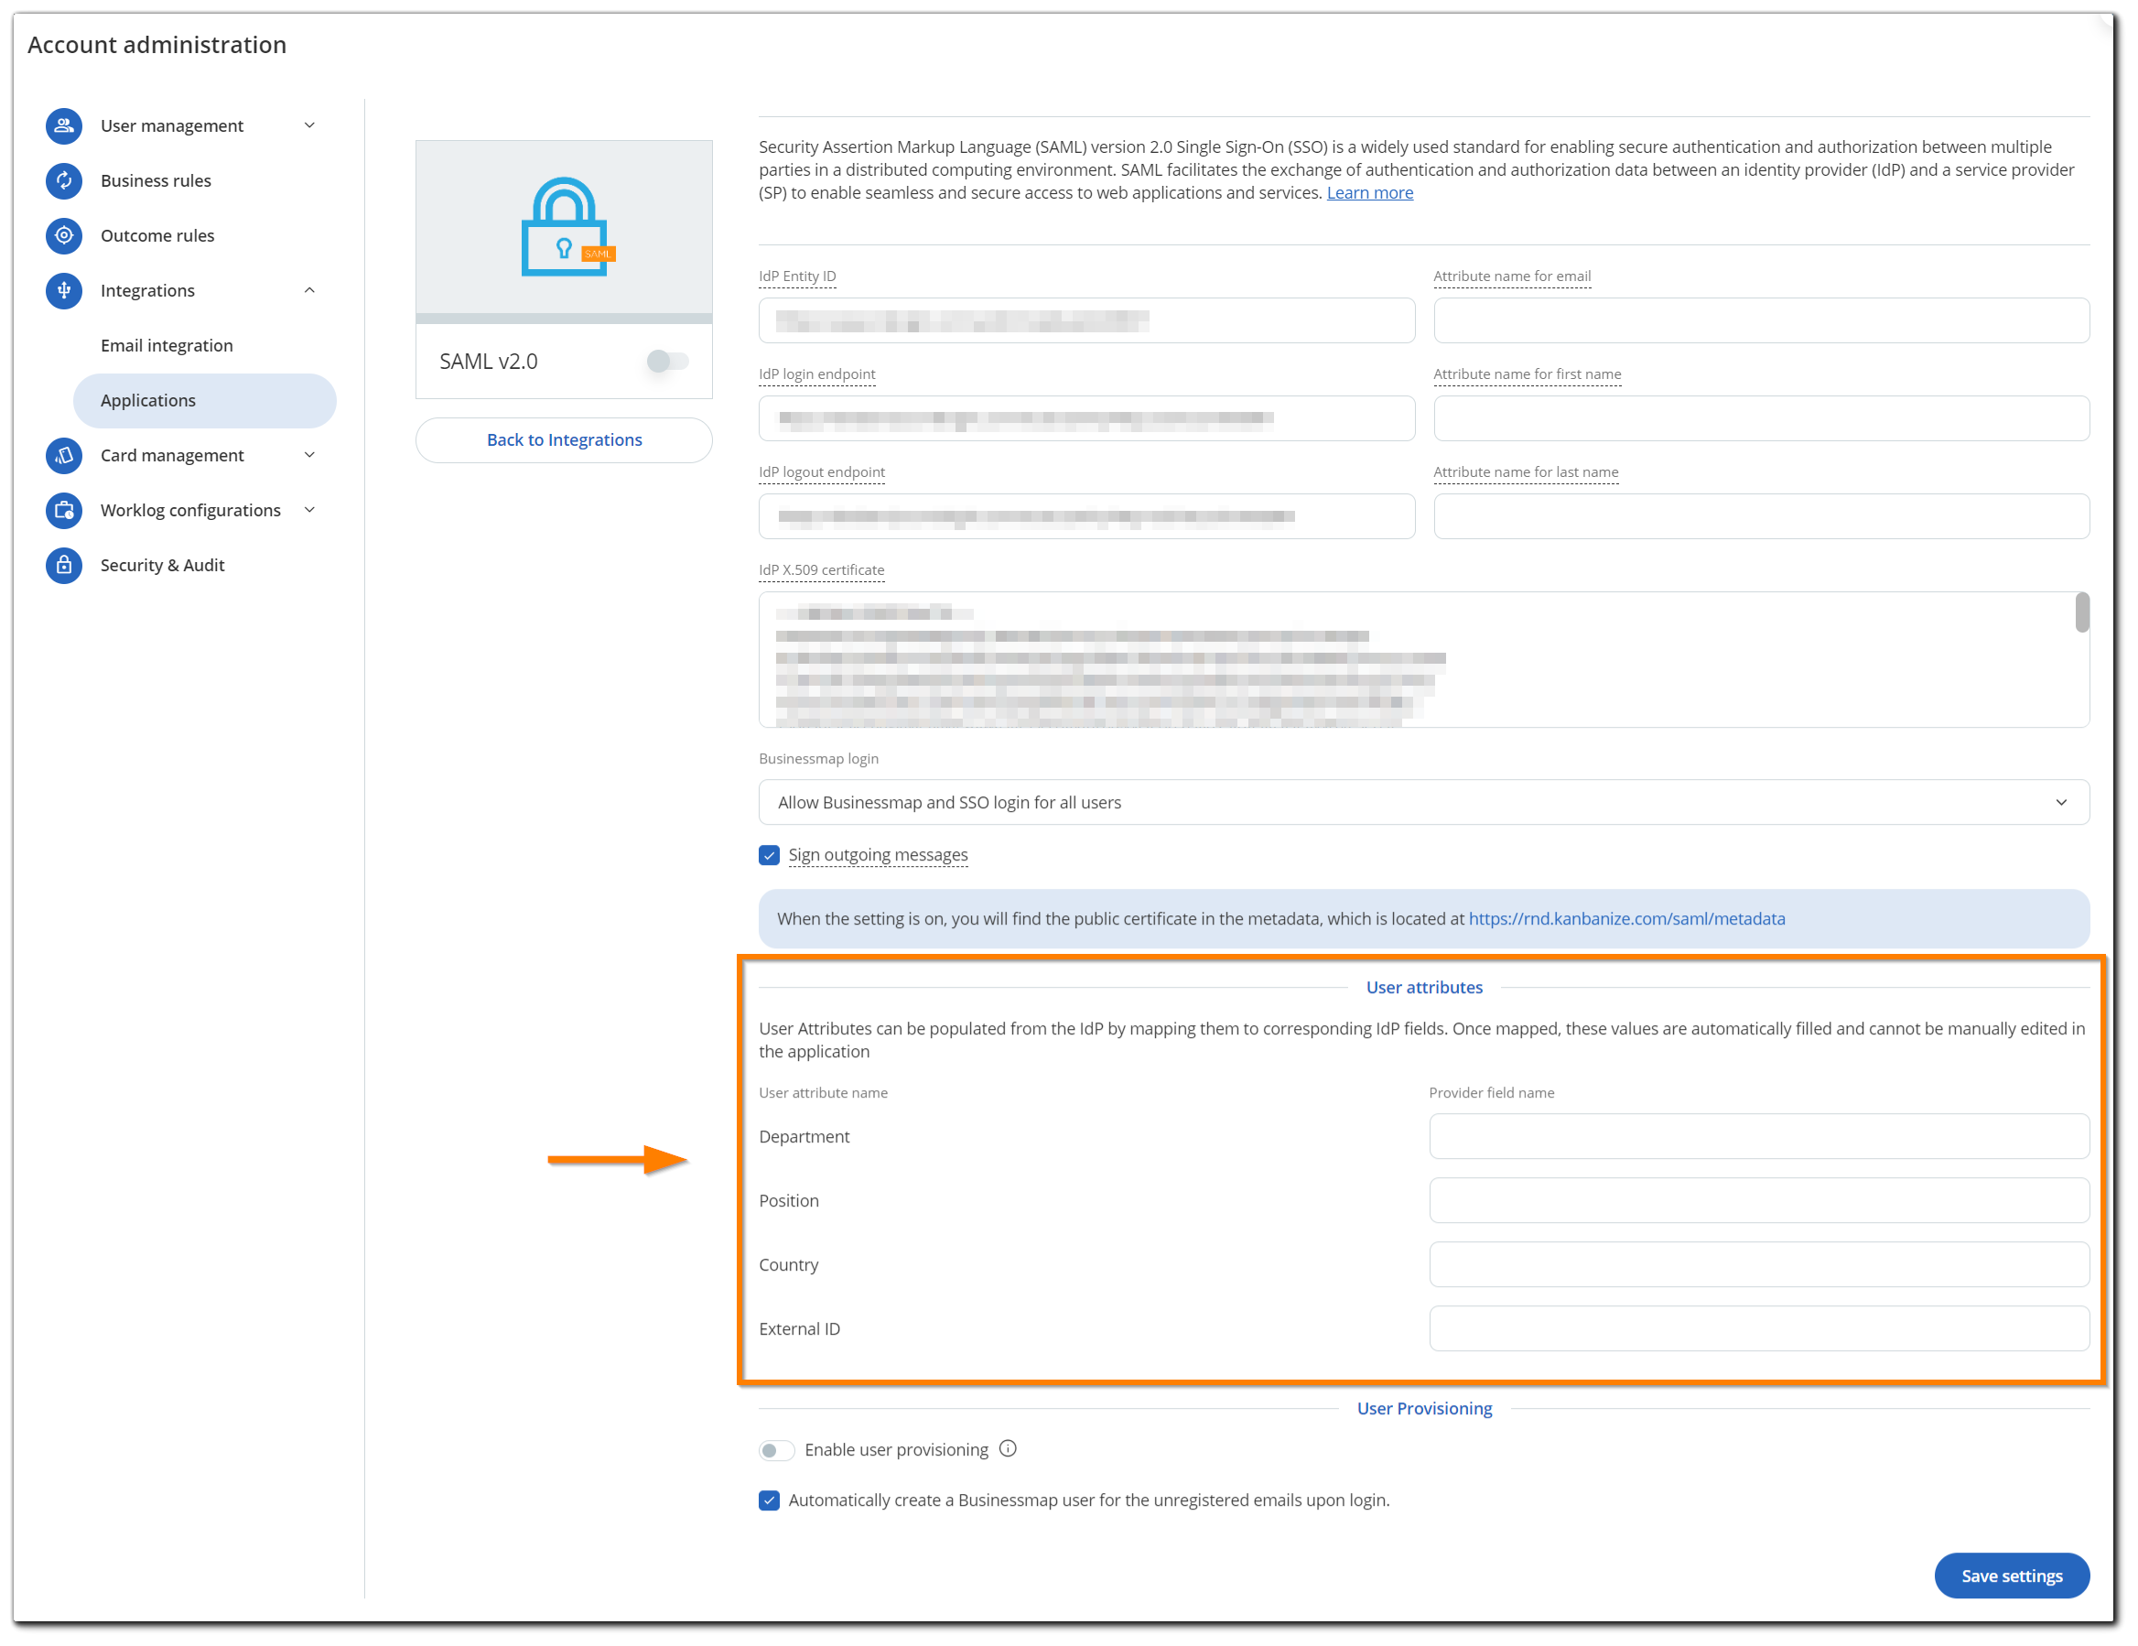
Task: Click the IdP login endpoint input field
Action: [x=1086, y=418]
